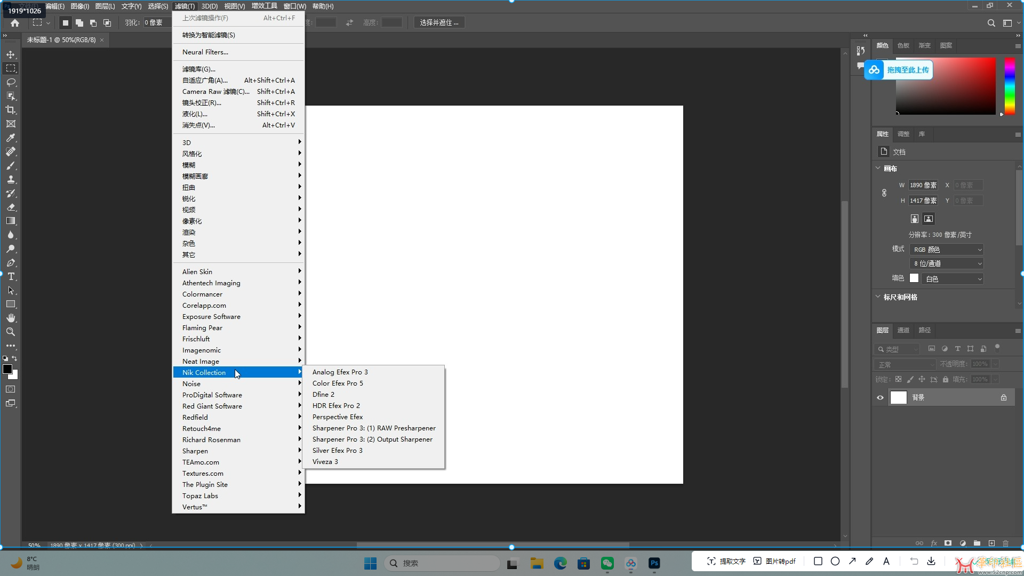Select the Horizontal Type tool

[x=11, y=276]
